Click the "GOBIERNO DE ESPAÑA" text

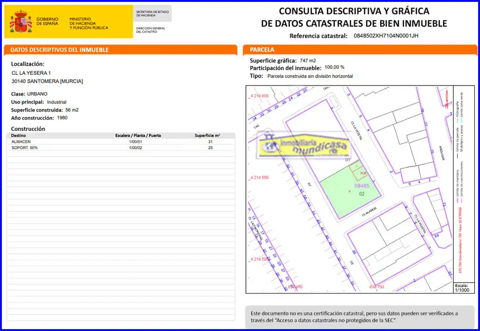(47, 21)
